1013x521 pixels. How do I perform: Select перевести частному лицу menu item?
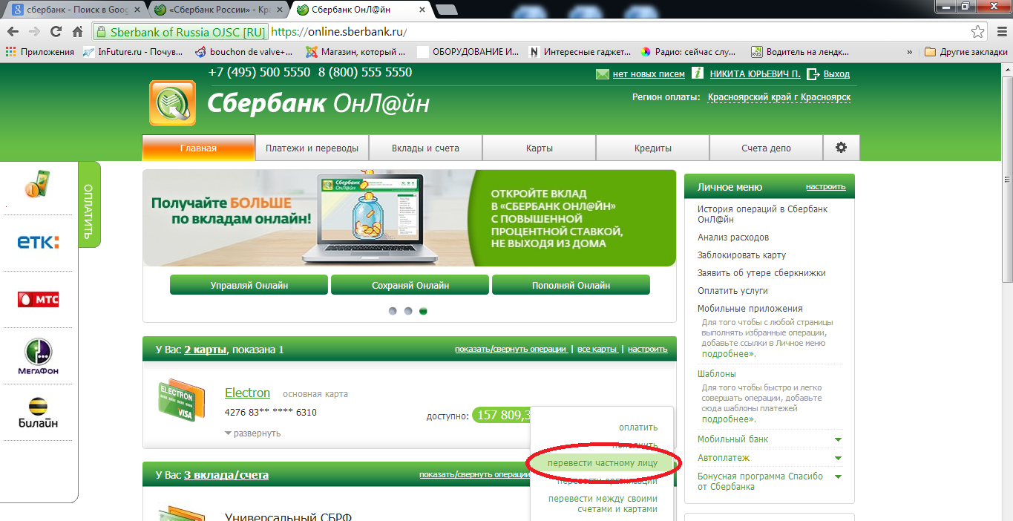602,463
